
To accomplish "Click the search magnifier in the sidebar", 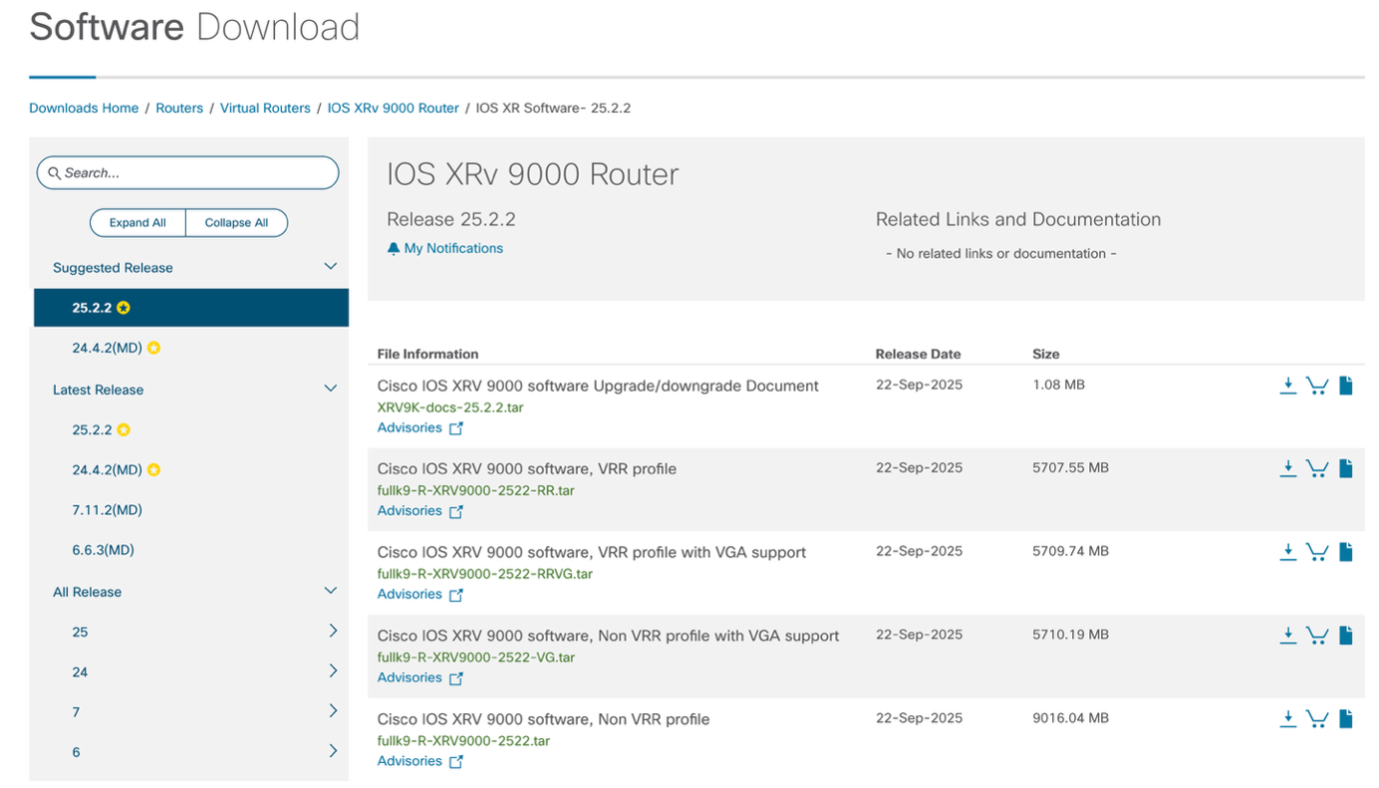I will [x=54, y=172].
